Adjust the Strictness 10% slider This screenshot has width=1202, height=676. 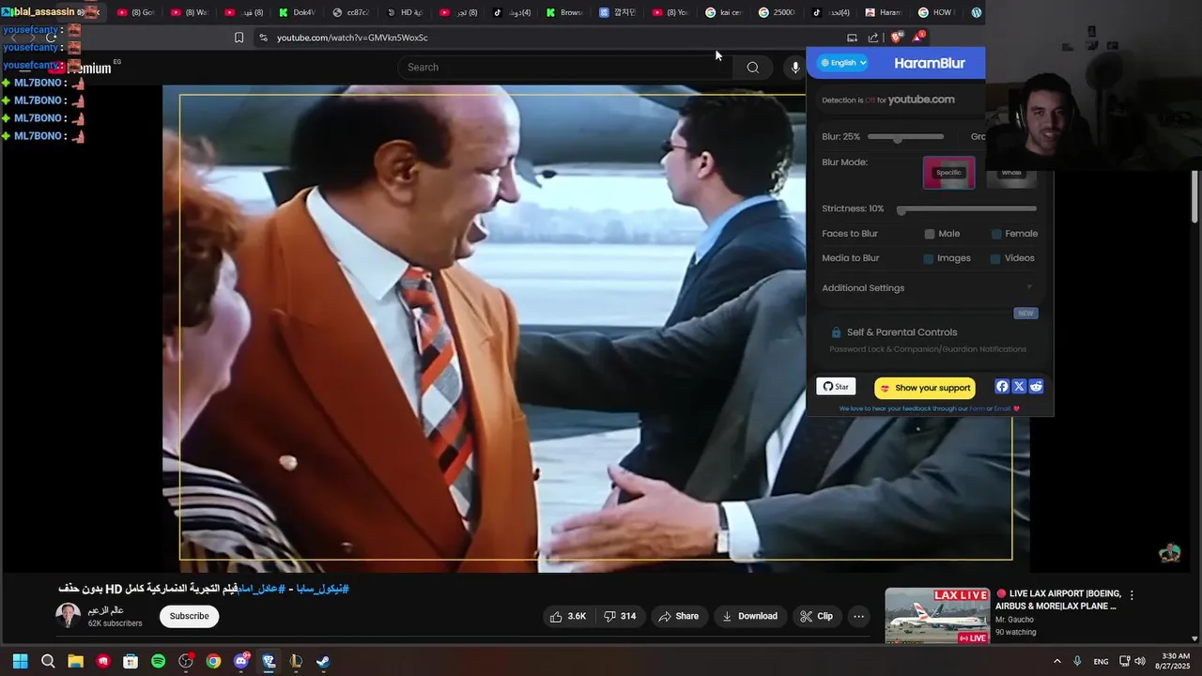pos(967,209)
